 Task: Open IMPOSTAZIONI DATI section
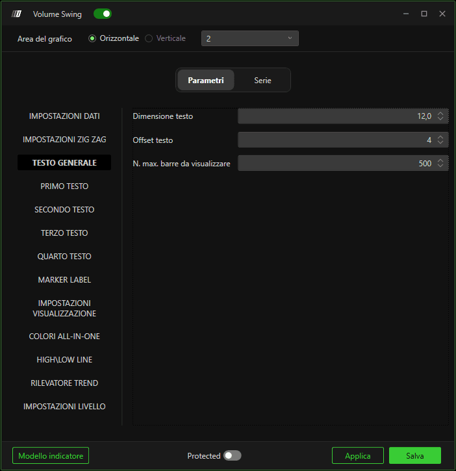click(x=64, y=116)
